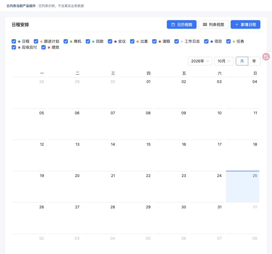Open the pink translate floating icon

tap(266, 57)
